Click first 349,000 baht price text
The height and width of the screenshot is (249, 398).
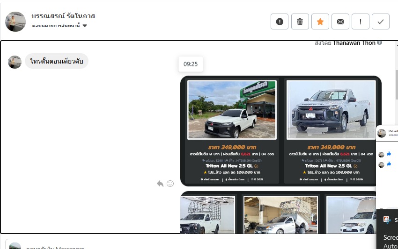(x=232, y=147)
